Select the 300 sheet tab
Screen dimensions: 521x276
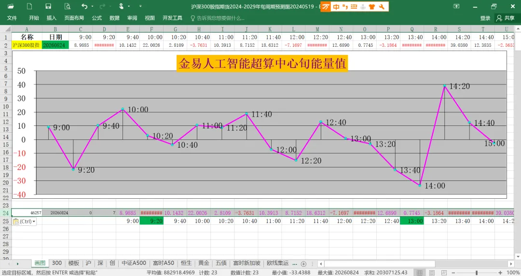[57, 263]
